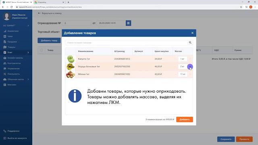Screen dimensions: 258x145
Task: Click the Сохранить button
Action: coord(226,139)
